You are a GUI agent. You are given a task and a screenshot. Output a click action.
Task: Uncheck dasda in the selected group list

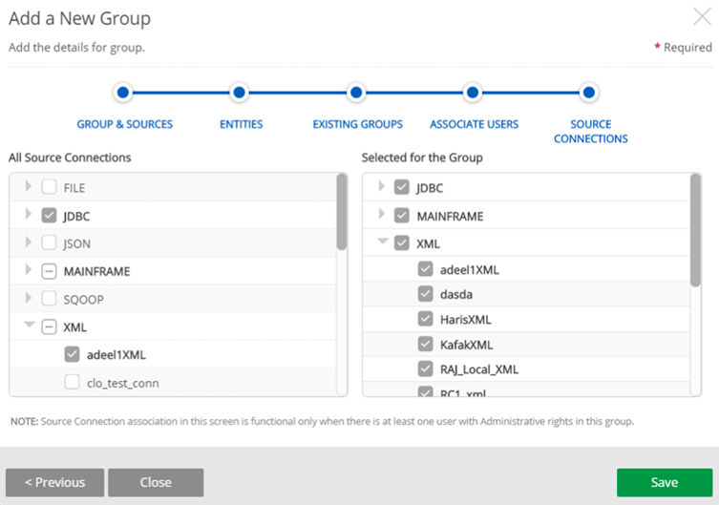pyautogui.click(x=426, y=294)
